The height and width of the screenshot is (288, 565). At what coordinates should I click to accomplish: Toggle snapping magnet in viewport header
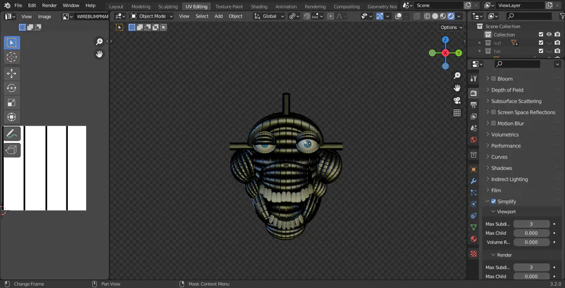coord(306,16)
